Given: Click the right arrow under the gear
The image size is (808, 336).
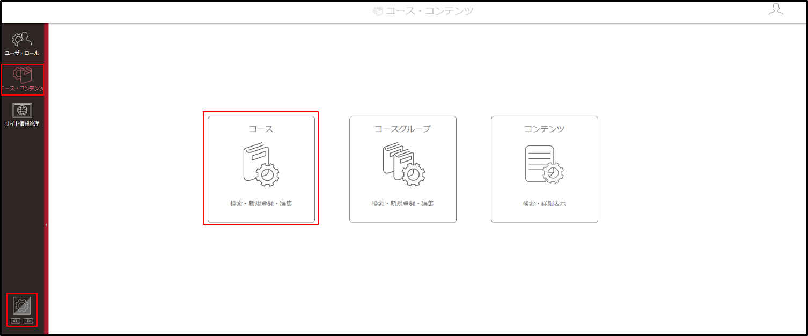Looking at the screenshot, I should [28, 321].
